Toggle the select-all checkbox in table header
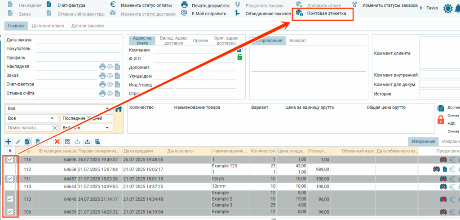460x220 pixels. pyautogui.click(x=10, y=151)
